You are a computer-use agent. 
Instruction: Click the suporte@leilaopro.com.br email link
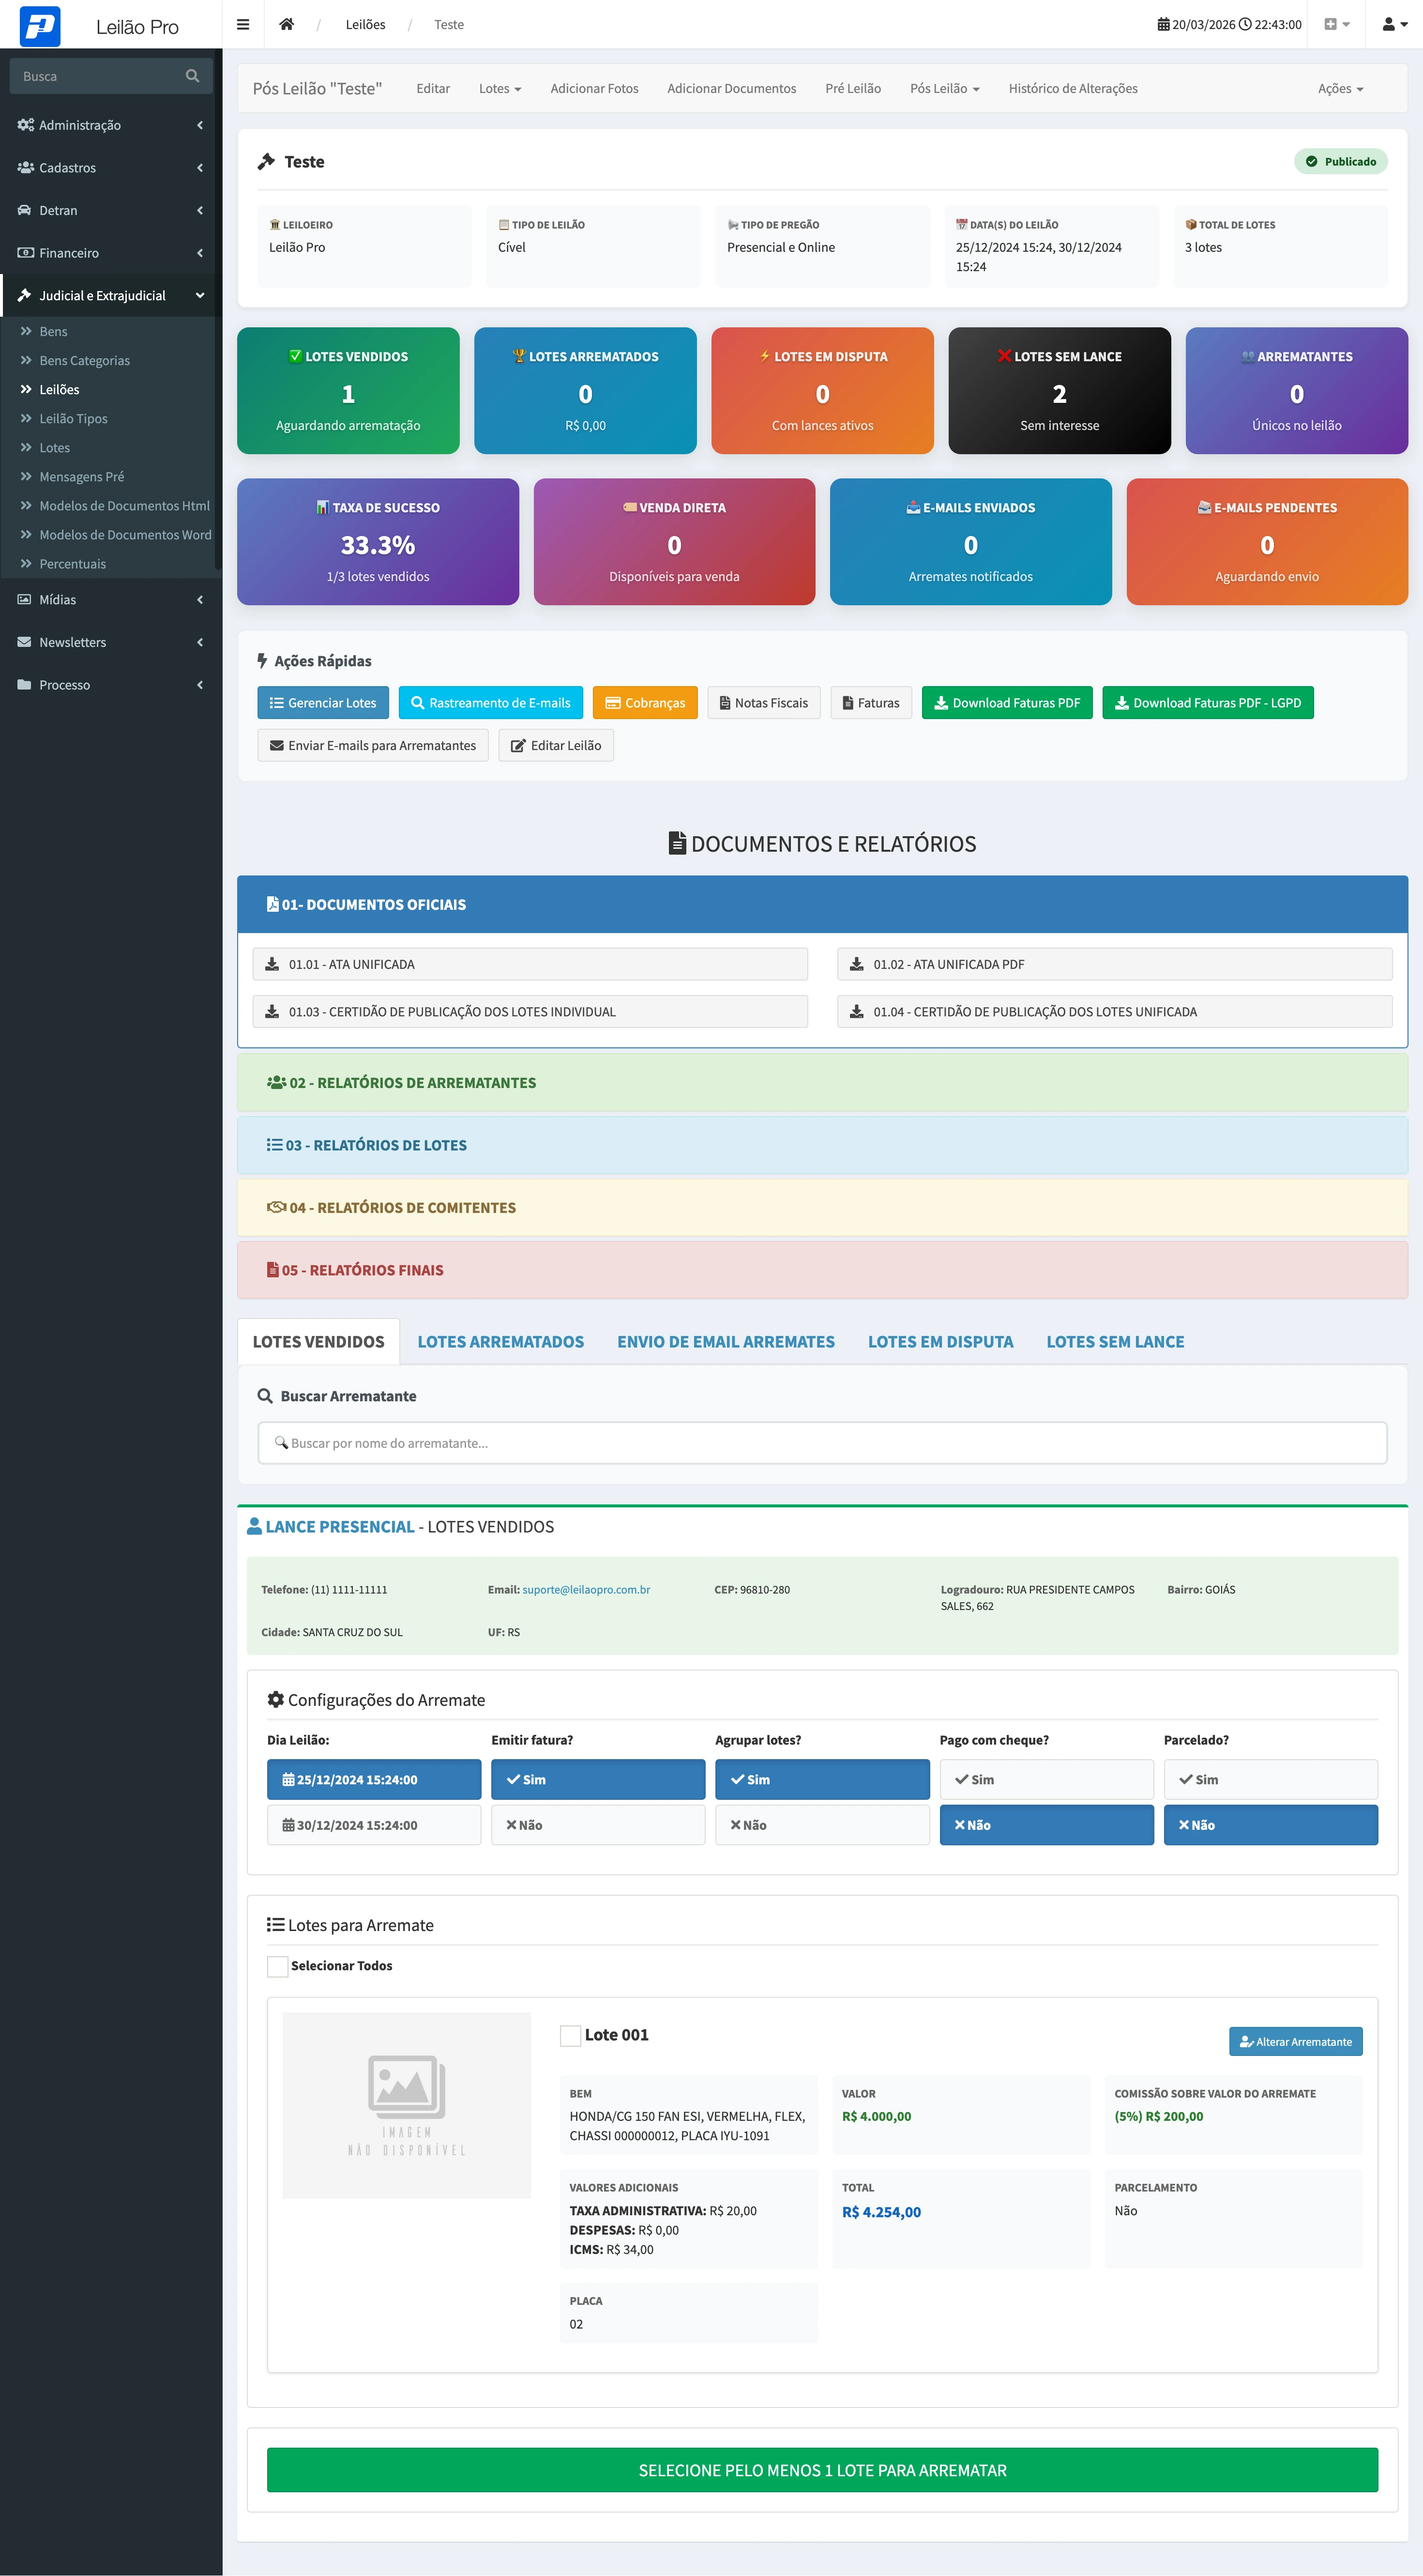(586, 1589)
